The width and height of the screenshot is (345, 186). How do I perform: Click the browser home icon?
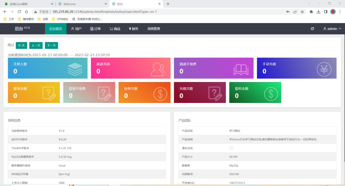coord(26,12)
